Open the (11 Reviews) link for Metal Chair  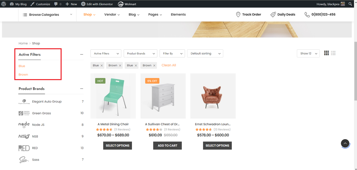pos(122,130)
